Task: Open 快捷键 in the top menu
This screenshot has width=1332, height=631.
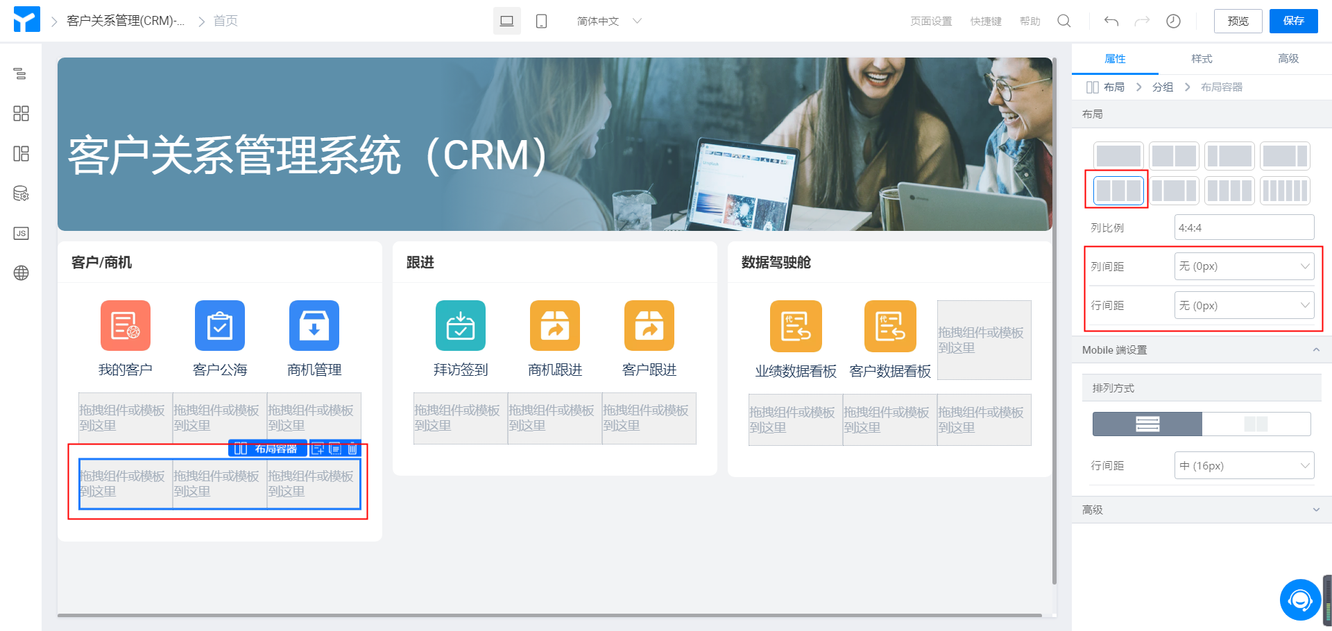Action: coord(986,21)
